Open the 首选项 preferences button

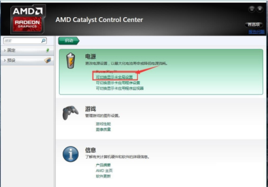click(254, 24)
